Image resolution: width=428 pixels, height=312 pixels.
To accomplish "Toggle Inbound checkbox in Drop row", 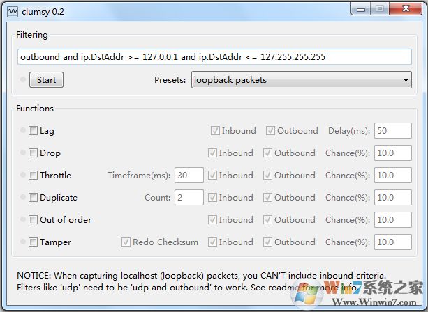I will point(212,153).
